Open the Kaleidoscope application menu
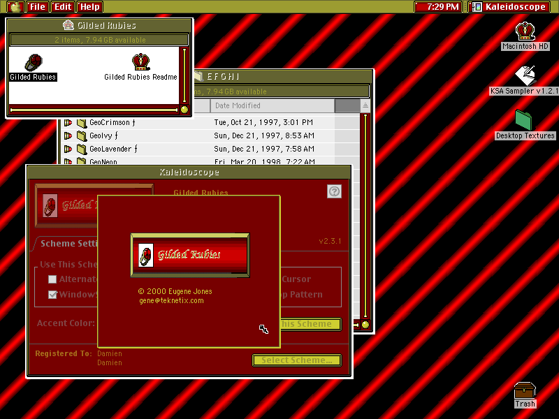The image size is (559, 419). 509,7
